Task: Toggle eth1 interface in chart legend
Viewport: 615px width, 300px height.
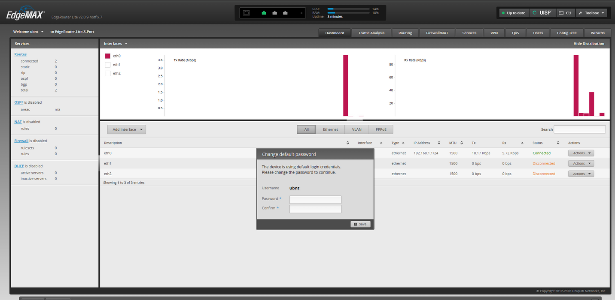Action: pyautogui.click(x=108, y=65)
